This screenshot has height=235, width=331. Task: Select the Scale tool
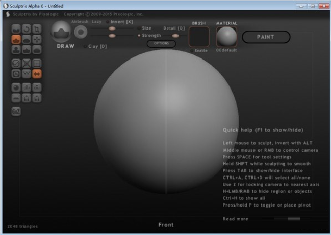[x=37, y=29]
